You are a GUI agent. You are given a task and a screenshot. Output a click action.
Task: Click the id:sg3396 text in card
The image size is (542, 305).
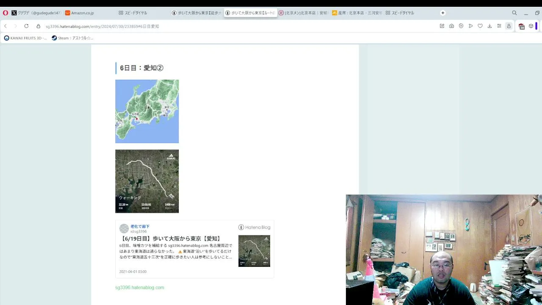click(x=138, y=232)
